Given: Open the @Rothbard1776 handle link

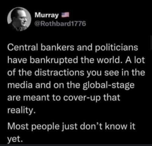Looking at the screenshot, I should (x=60, y=24).
